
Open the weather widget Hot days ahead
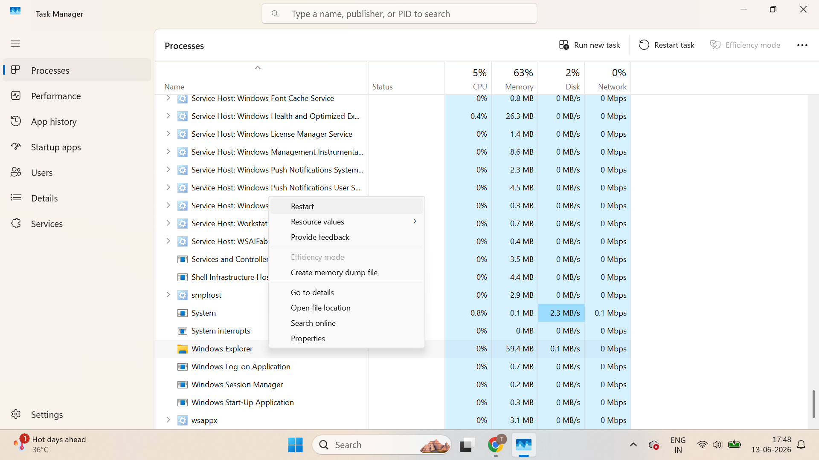49,445
